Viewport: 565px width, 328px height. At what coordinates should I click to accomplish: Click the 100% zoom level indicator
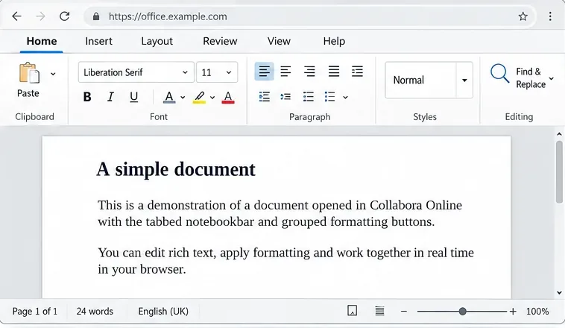(x=537, y=312)
